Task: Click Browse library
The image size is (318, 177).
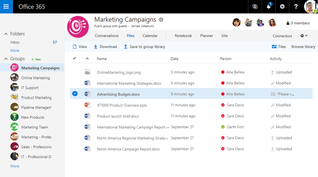Action: coord(303,47)
